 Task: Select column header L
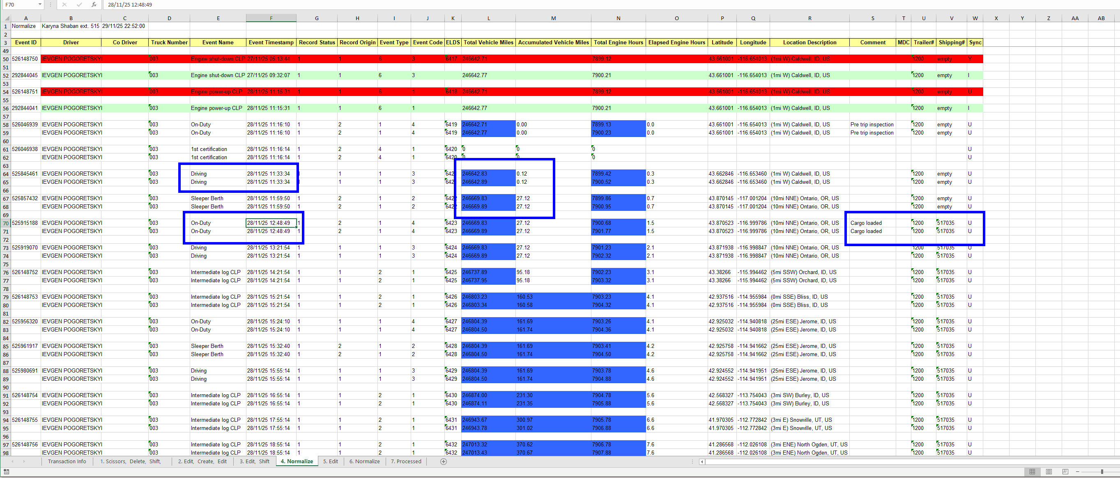tap(488, 18)
